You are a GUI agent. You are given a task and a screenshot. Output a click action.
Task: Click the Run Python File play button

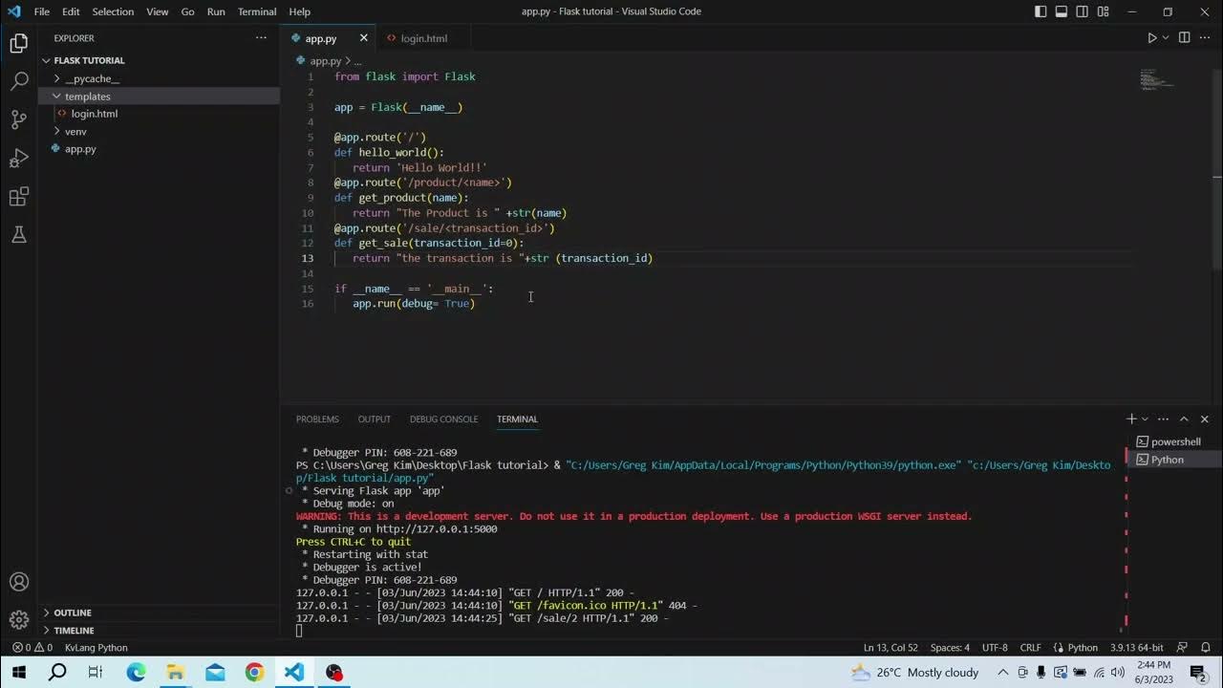[x=1151, y=38]
